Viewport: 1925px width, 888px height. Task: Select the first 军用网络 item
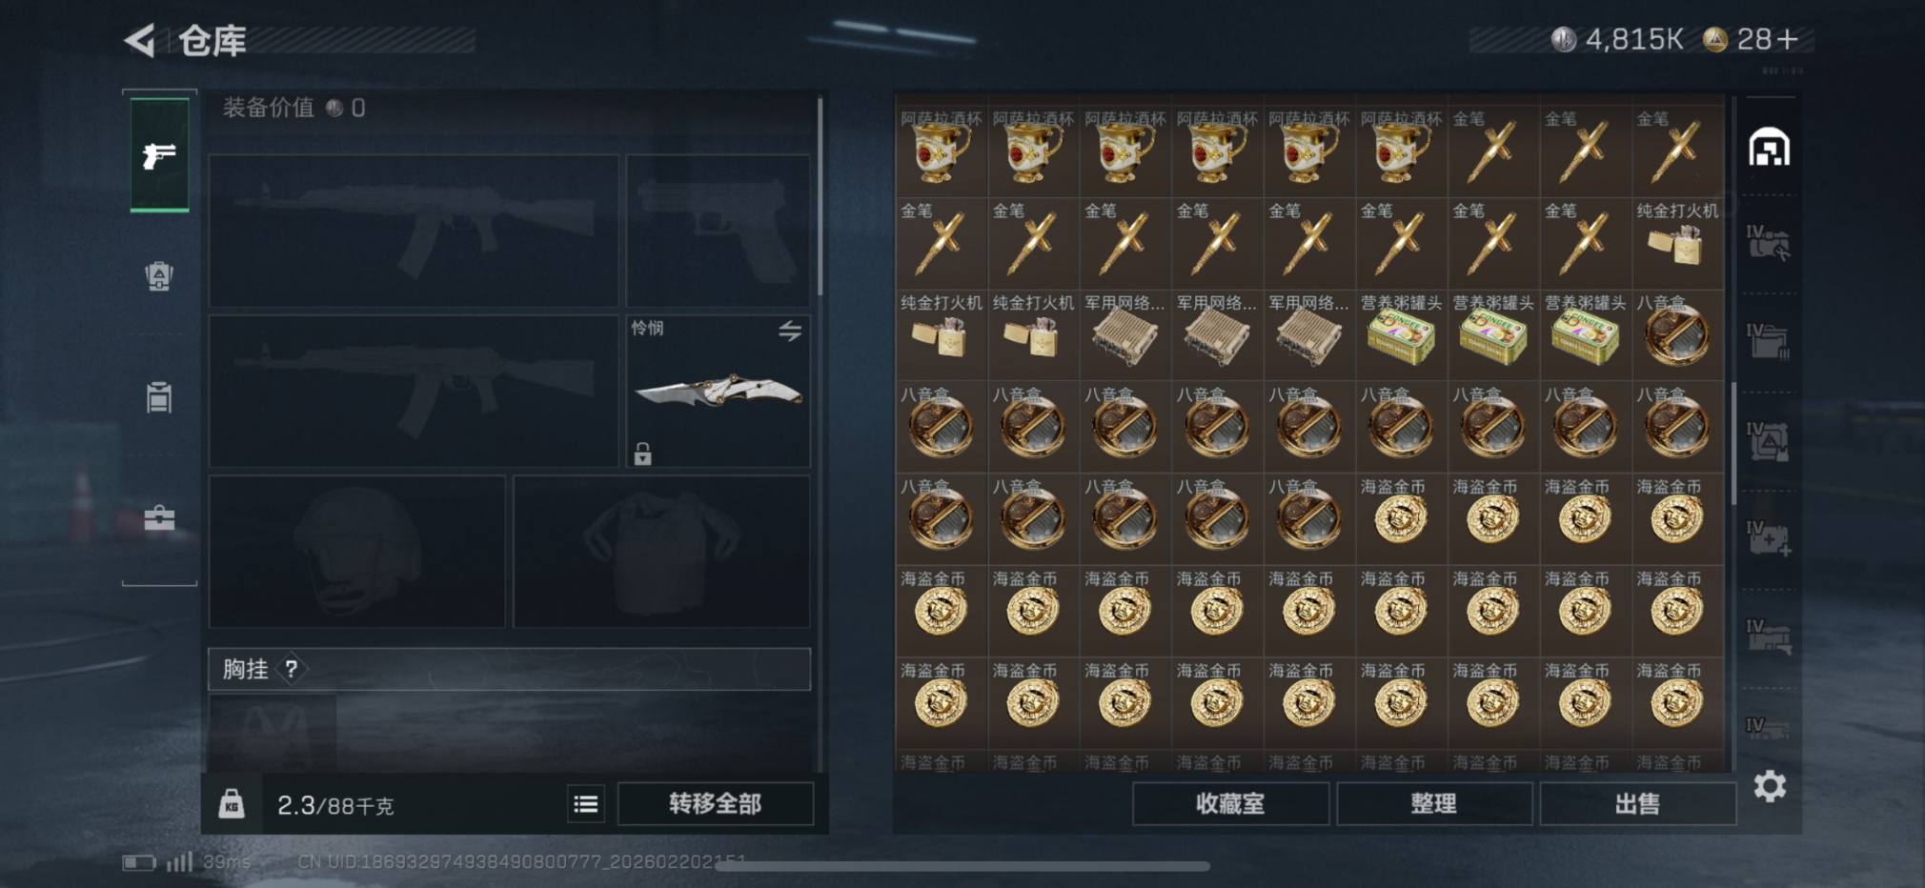[x=1125, y=335]
